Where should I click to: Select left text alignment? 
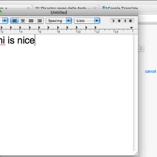pos(15,21)
